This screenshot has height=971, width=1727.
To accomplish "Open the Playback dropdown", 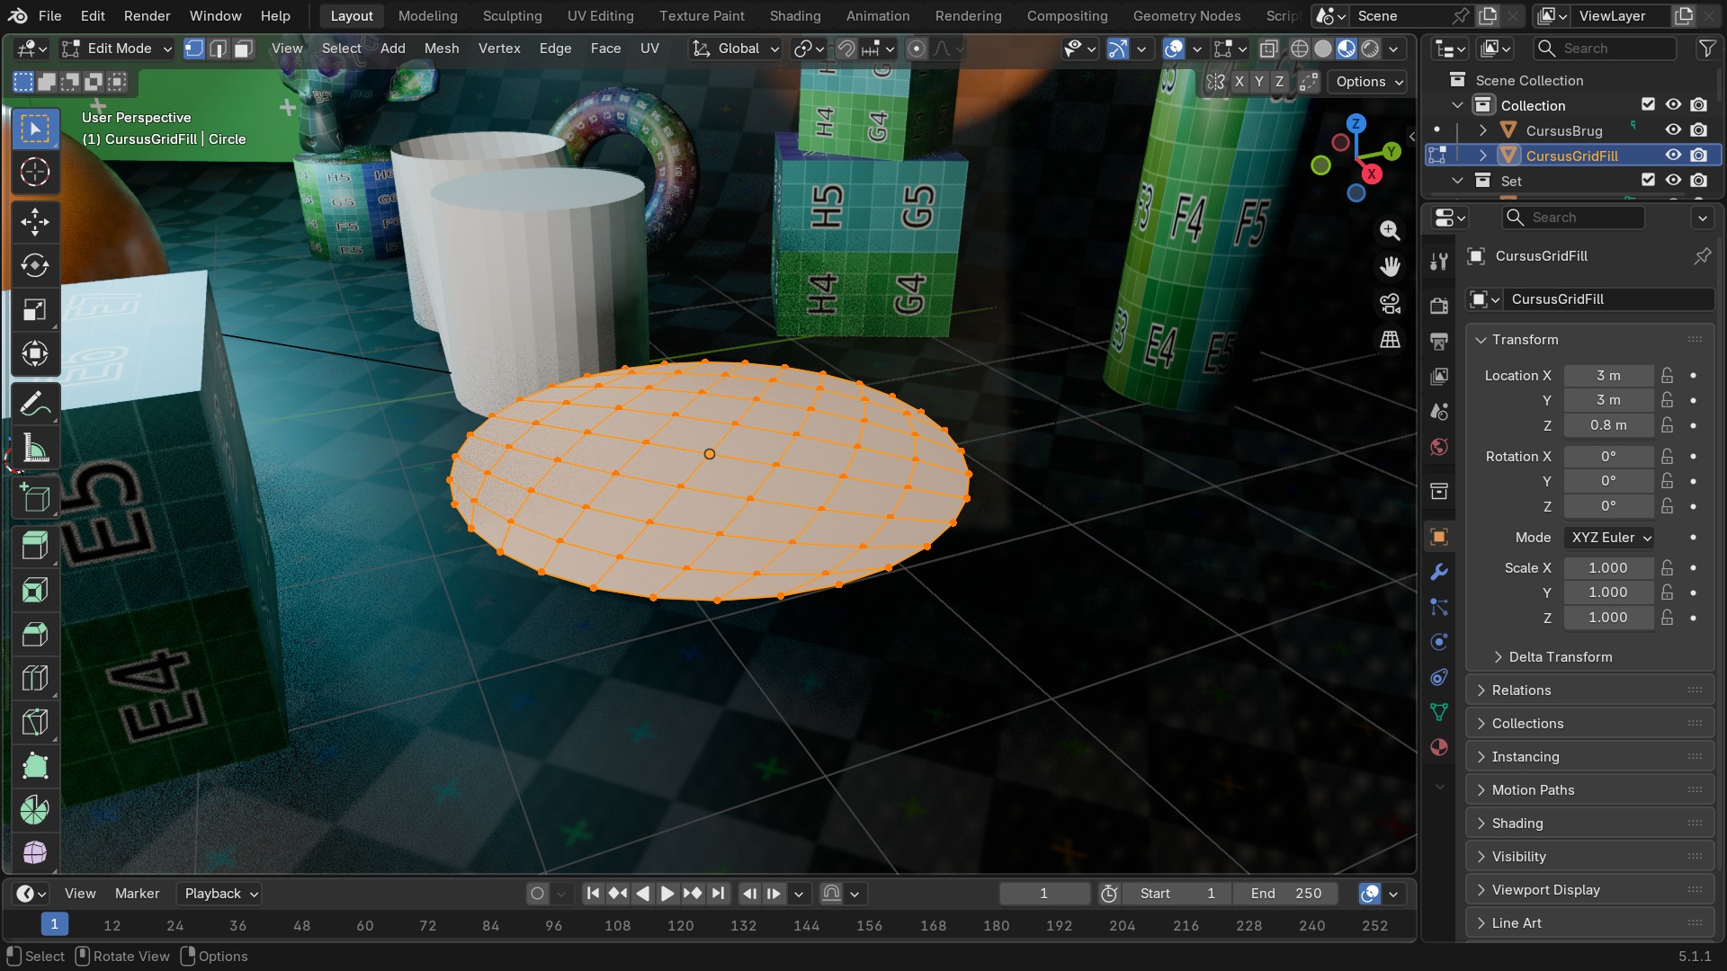I will (220, 894).
